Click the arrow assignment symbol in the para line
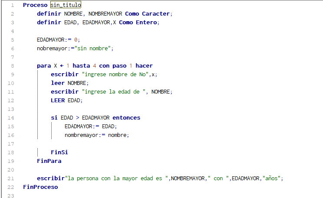323x198 pixels. coord(62,66)
